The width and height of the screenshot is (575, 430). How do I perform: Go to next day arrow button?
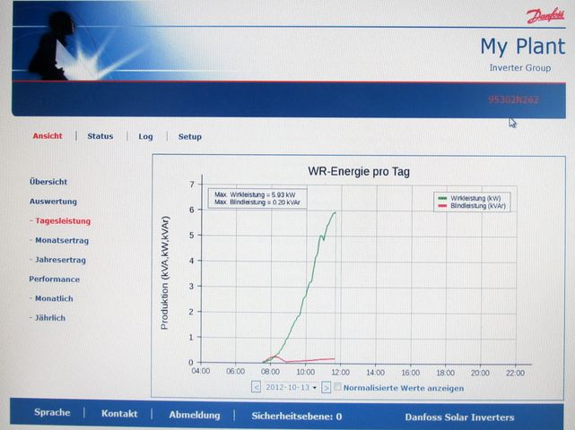[x=326, y=387]
